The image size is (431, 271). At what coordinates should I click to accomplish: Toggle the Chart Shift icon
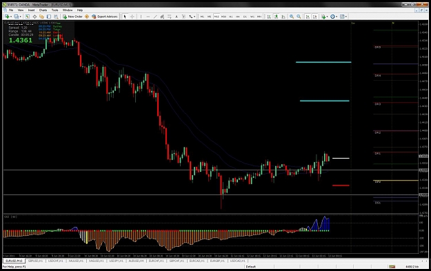(x=314, y=17)
